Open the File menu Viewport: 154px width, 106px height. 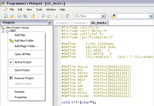point(12,10)
